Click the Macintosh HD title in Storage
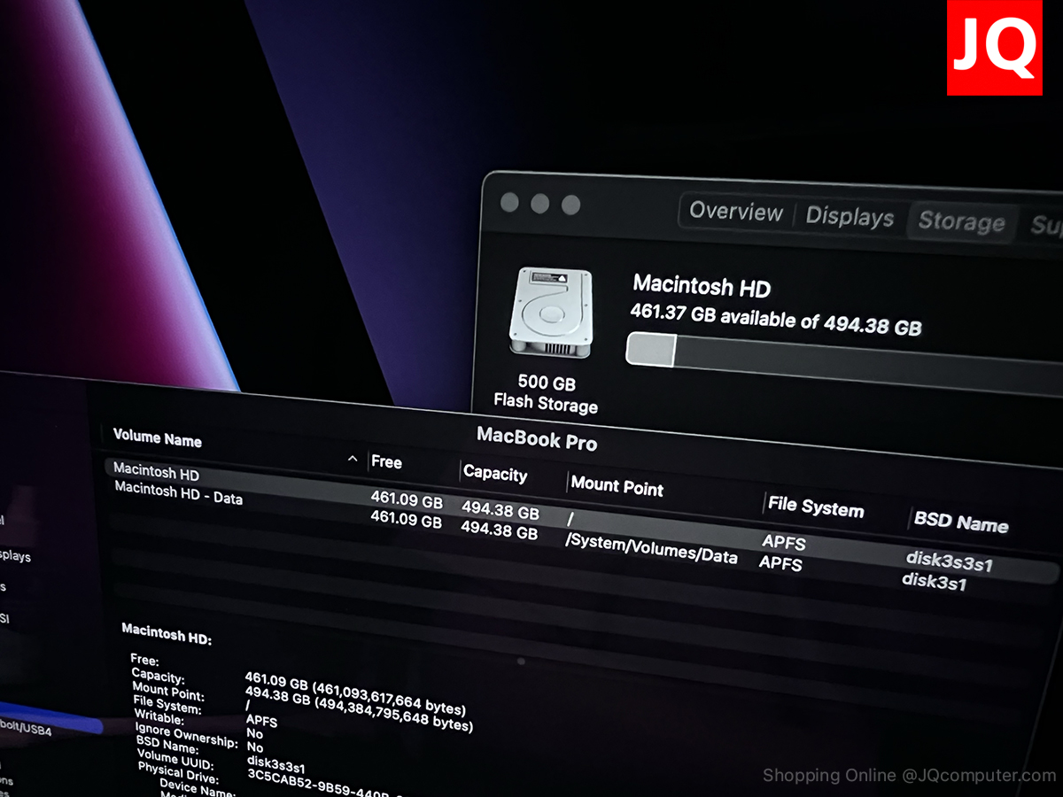 [702, 286]
